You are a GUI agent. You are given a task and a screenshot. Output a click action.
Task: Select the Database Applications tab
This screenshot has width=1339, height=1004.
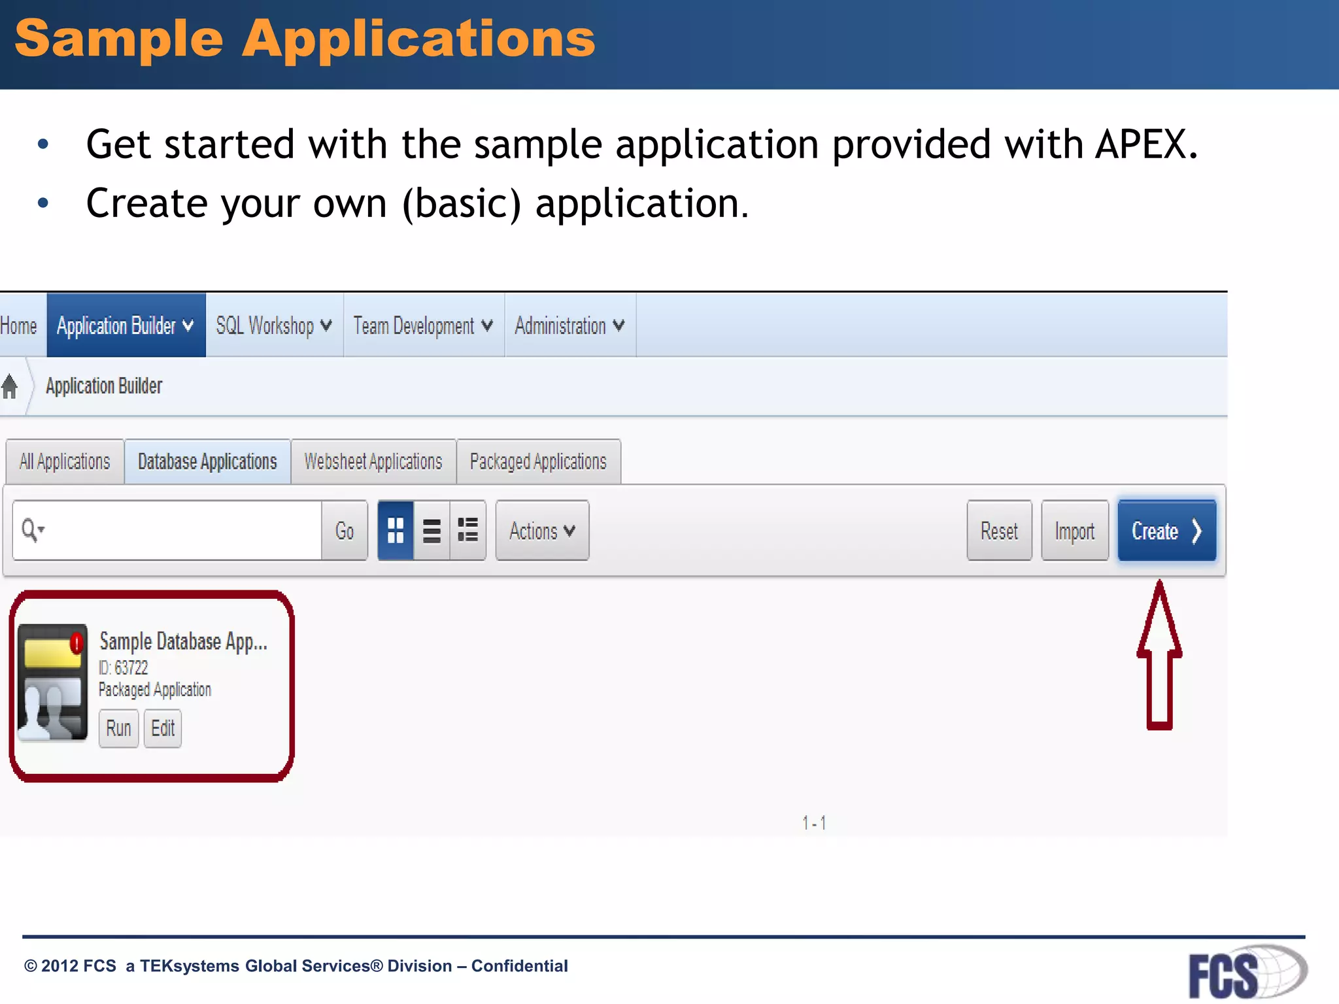[x=207, y=462]
